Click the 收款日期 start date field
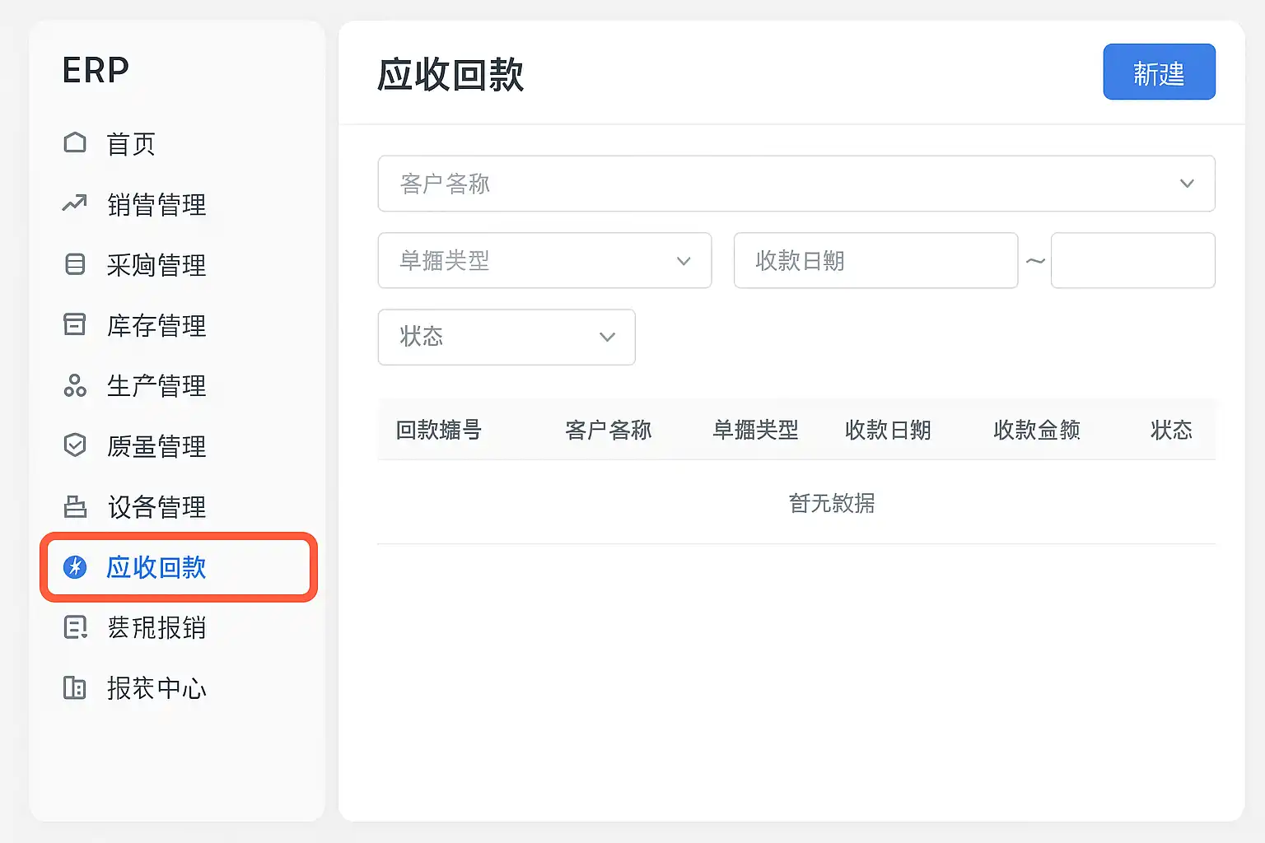This screenshot has width=1265, height=843. tap(875, 261)
